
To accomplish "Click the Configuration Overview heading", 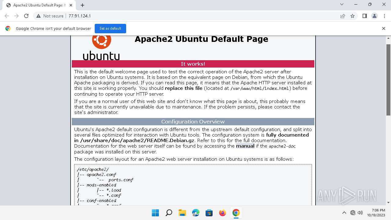I will point(193,122).
